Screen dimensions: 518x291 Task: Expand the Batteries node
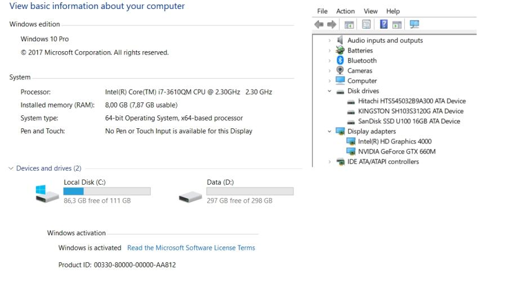[329, 51]
